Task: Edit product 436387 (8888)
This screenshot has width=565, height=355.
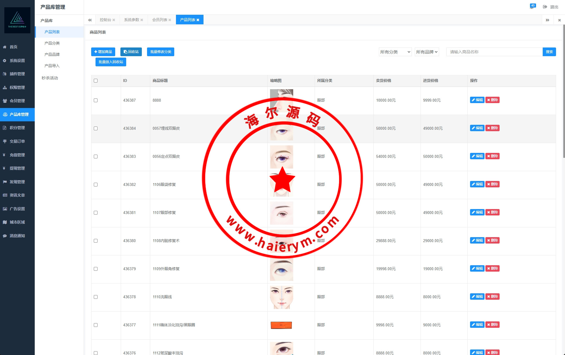Action: (x=477, y=100)
